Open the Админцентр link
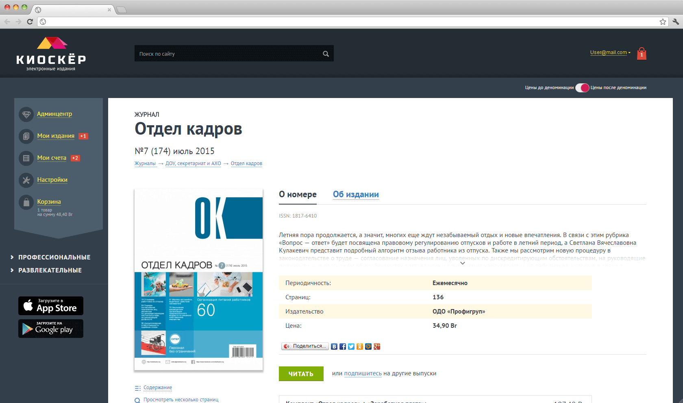Screen dimensions: 683x403 [x=54, y=114]
